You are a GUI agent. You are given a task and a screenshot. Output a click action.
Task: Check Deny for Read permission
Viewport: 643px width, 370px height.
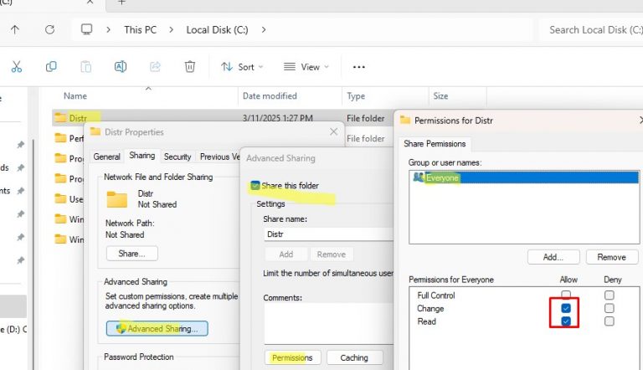(609, 321)
